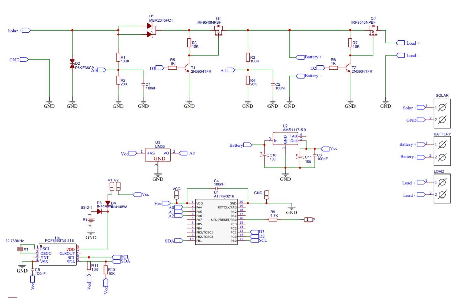The image size is (470, 300).
Task: Click the PB3/TOSC1 pin label
Action: [205, 232]
